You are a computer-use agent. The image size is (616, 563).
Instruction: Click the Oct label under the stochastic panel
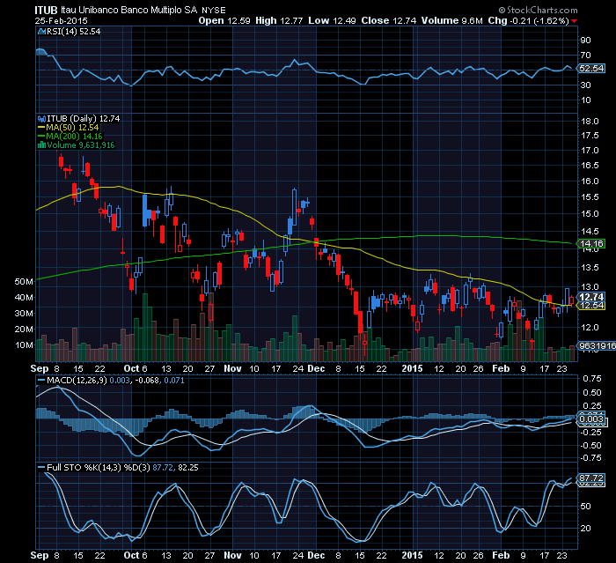coord(131,556)
